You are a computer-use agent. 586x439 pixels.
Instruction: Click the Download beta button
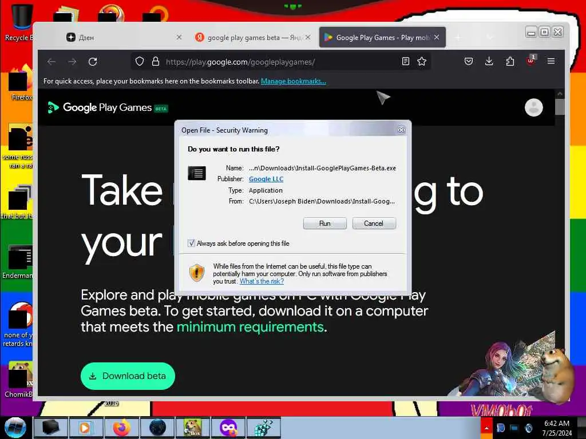pos(128,376)
